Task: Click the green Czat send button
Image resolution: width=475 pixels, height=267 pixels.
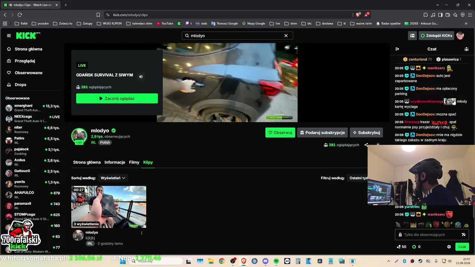Action: point(462,247)
